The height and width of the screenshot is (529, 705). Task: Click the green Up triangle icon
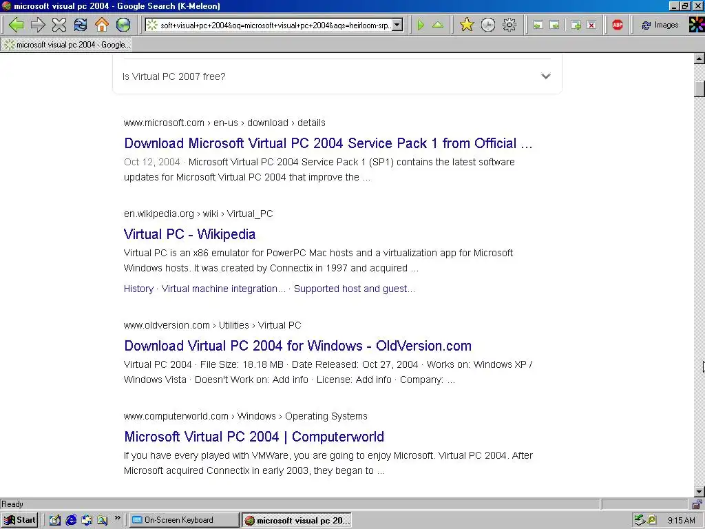(437, 25)
